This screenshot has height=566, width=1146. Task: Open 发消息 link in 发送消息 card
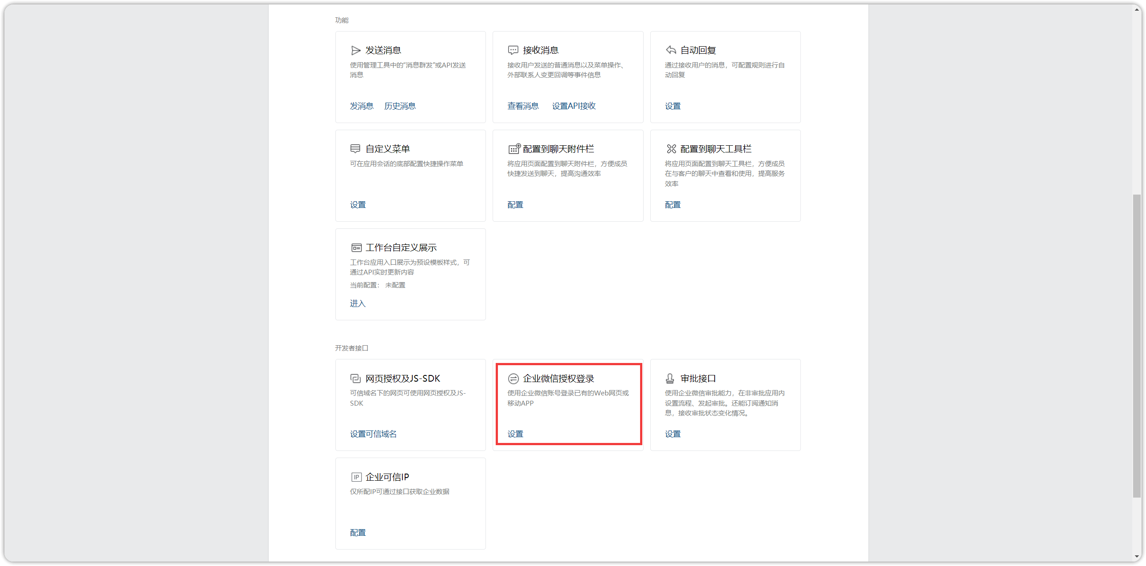coord(361,106)
